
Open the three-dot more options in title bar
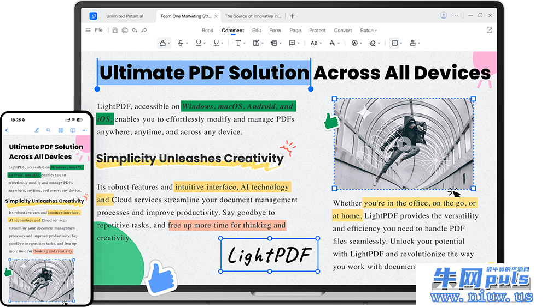point(455,15)
